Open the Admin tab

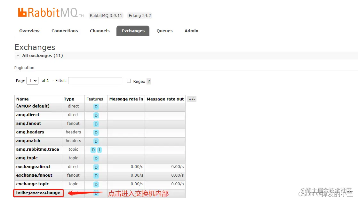tap(191, 31)
